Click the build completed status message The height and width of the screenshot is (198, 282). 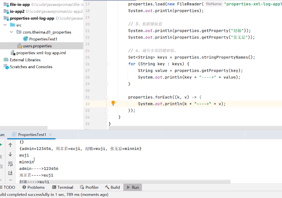[54, 195]
